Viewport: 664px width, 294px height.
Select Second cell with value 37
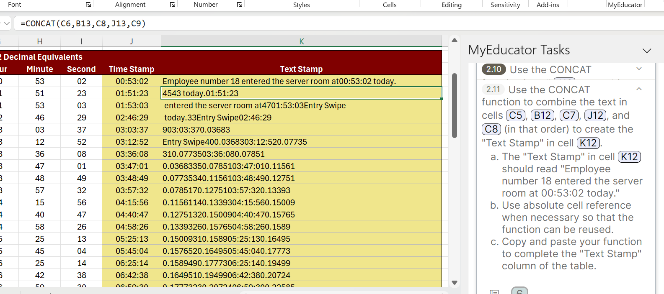pyautogui.click(x=81, y=130)
